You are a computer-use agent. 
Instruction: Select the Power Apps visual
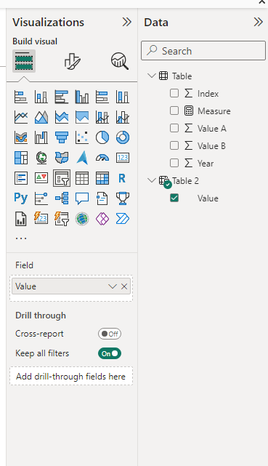[102, 219]
